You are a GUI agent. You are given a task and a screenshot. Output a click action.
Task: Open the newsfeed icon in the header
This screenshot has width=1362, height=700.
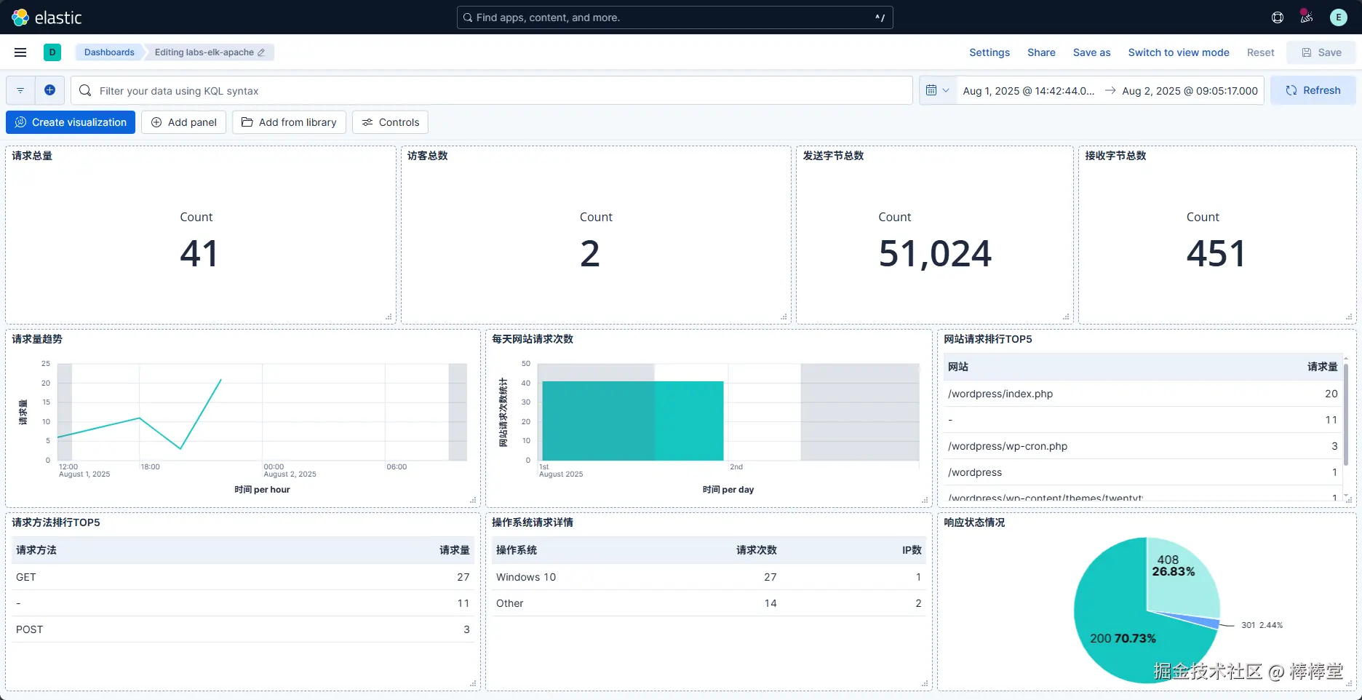coord(1307,17)
